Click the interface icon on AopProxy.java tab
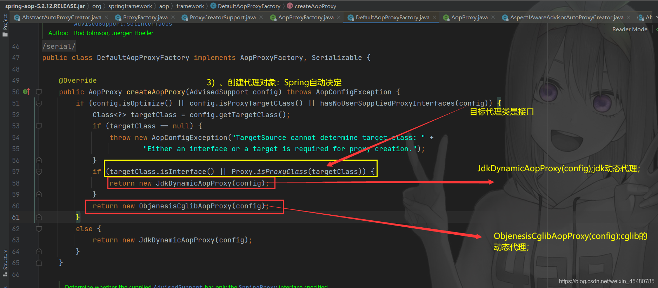658x288 pixels. click(x=446, y=18)
